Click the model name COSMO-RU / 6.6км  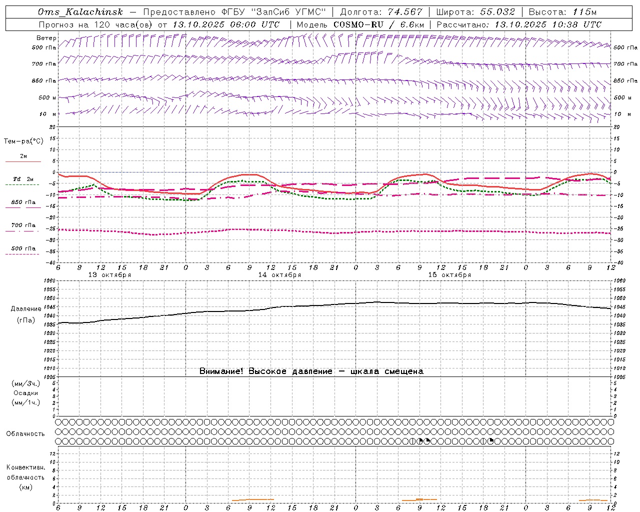point(378,24)
